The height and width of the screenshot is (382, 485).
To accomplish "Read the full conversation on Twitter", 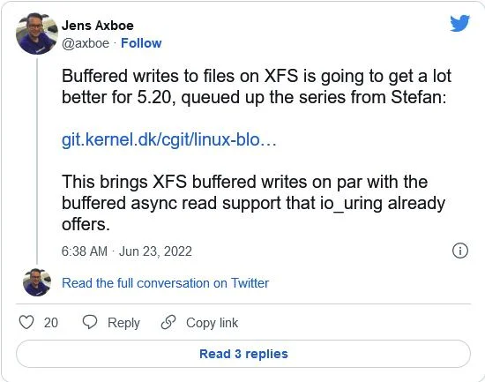I will pyautogui.click(x=165, y=283).
